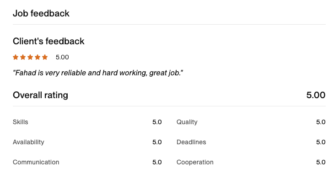Click the Communication rating label
This screenshot has width=334, height=189.
[36, 162]
